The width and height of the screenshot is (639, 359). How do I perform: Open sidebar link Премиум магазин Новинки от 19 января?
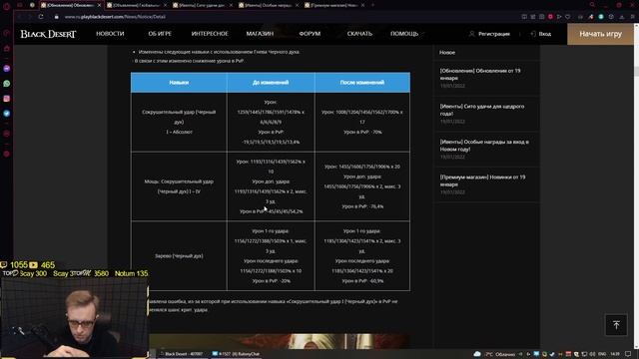[x=482, y=180]
